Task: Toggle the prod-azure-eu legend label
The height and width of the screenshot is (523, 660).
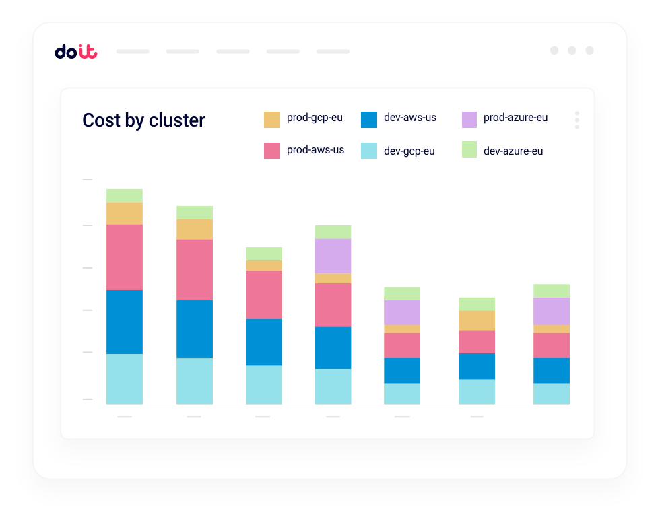Action: (515, 118)
